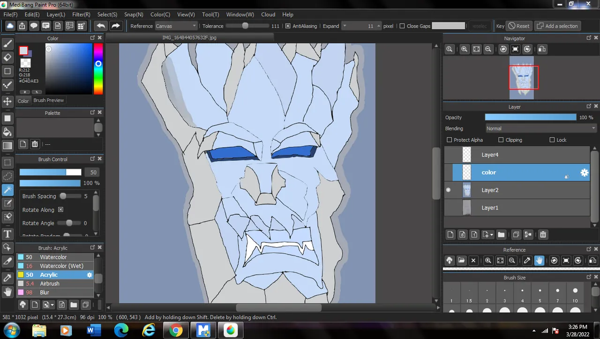The image size is (600, 339).
Task: Flip the view in Navigator panel
Action: pos(542,49)
